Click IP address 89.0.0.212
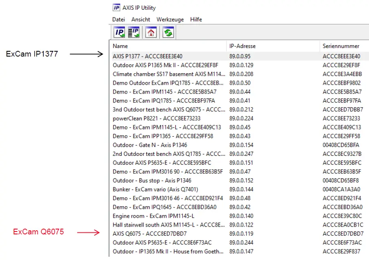The width and height of the screenshot is (369, 260). coord(241,109)
